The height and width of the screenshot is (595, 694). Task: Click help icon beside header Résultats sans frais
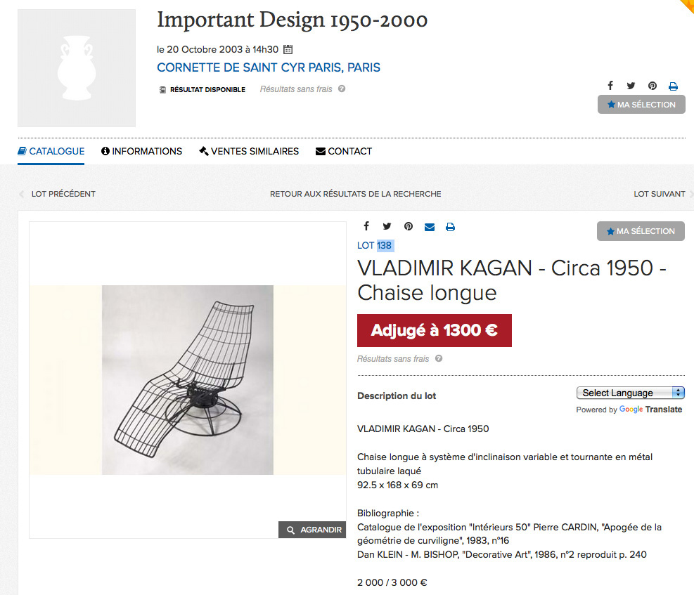(342, 89)
